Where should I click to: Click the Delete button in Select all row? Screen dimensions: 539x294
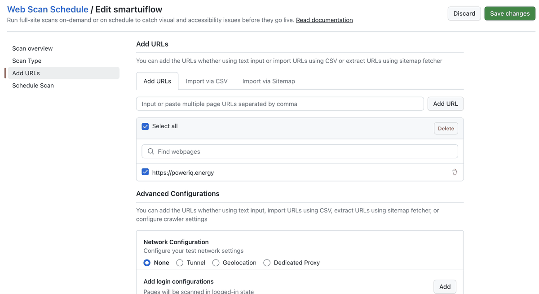tap(446, 128)
